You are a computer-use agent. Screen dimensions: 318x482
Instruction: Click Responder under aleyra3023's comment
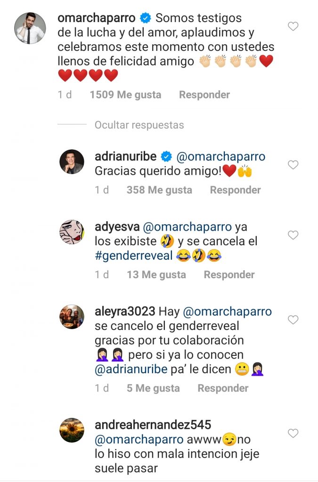(223, 388)
